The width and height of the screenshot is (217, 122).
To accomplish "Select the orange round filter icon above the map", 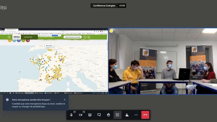I will [10, 40].
